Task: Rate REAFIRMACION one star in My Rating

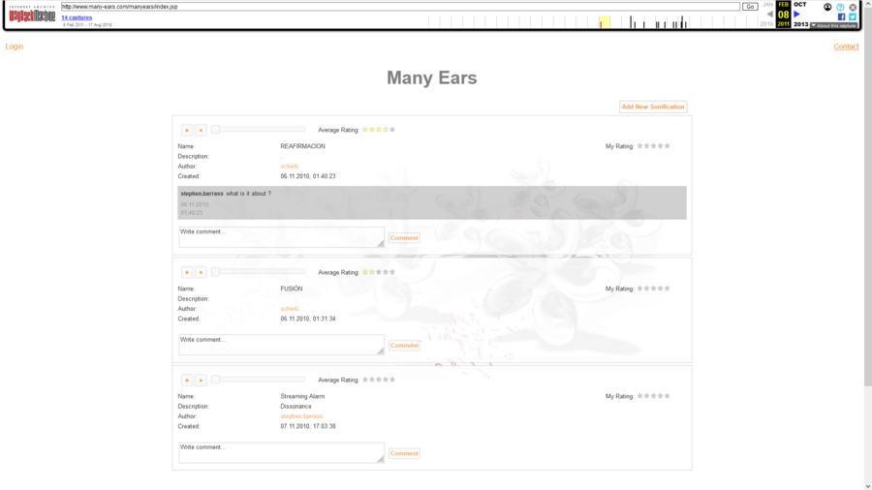Action: click(x=639, y=146)
